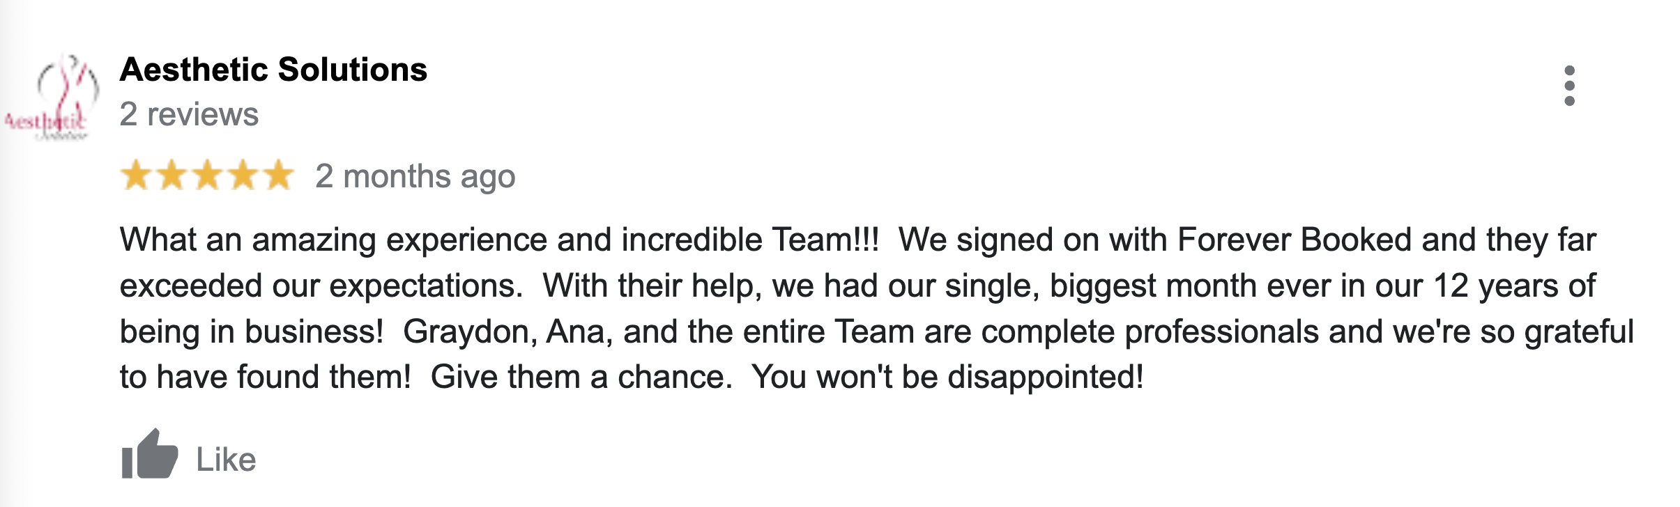Image resolution: width=1680 pixels, height=507 pixels.
Task: Click the second gold rating star
Action: (171, 175)
